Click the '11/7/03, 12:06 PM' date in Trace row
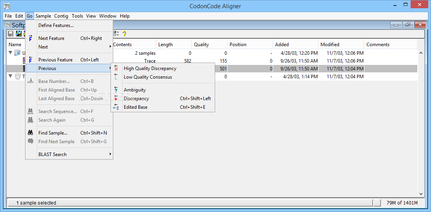 (x=345, y=61)
